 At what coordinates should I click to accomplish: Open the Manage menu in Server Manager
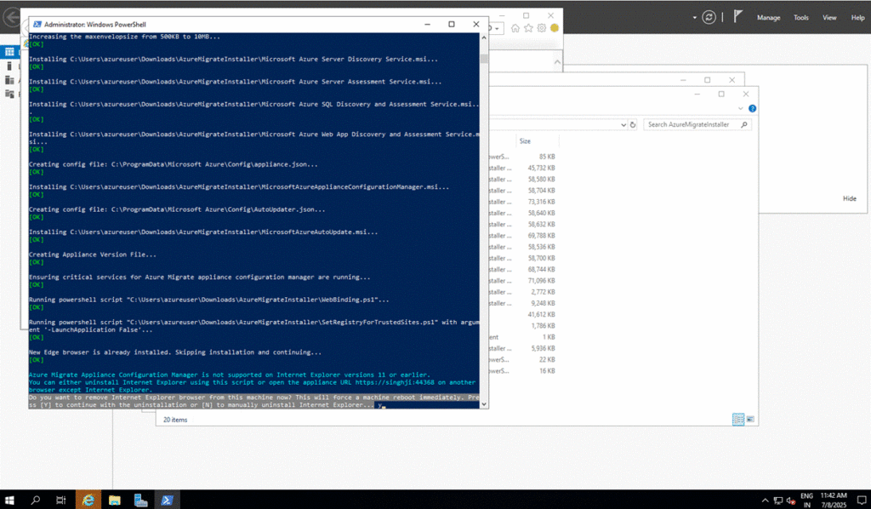tap(768, 17)
